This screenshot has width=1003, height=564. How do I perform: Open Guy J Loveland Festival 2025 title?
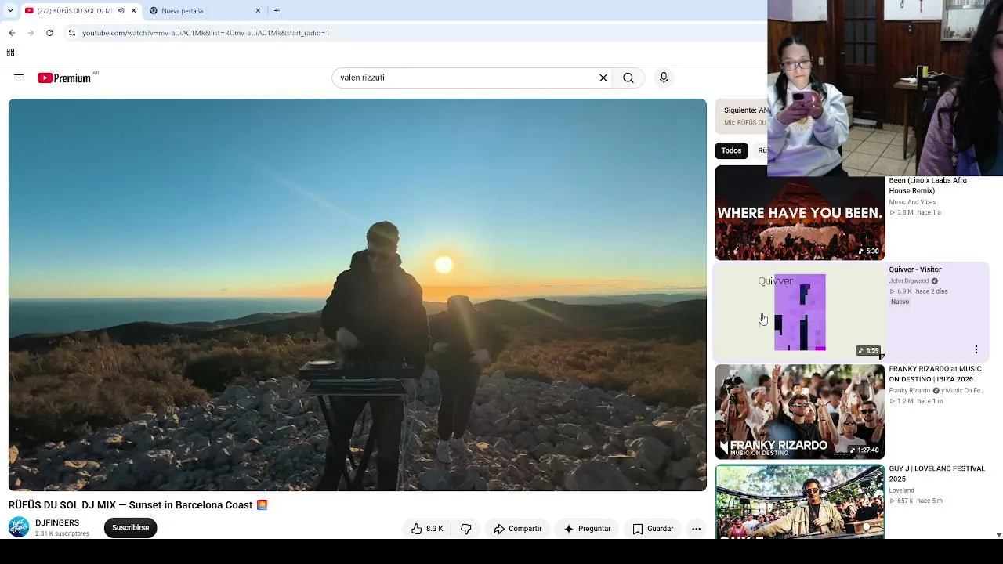(x=936, y=473)
